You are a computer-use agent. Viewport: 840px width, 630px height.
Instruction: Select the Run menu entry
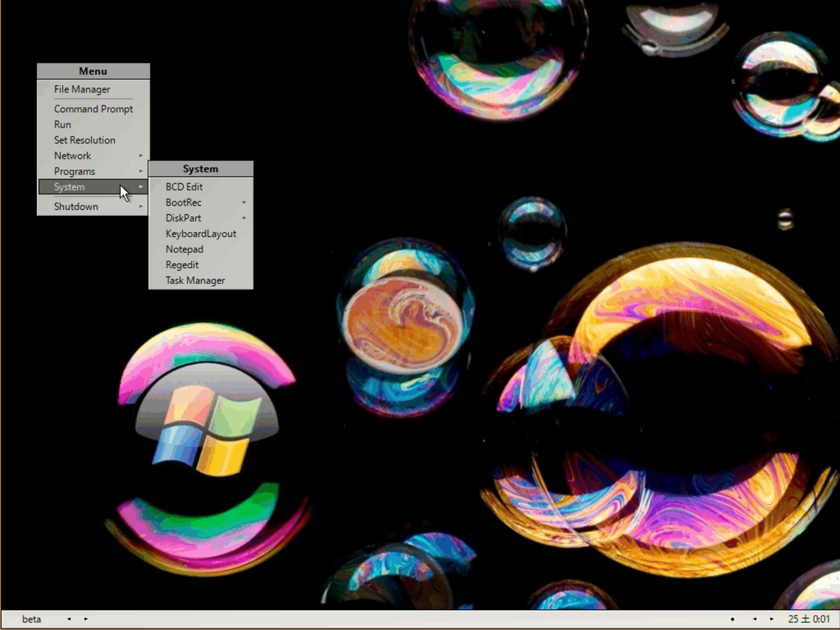[63, 124]
